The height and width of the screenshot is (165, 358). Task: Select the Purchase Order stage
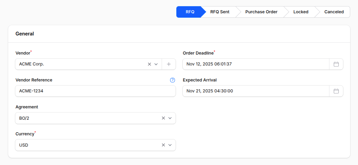(261, 12)
